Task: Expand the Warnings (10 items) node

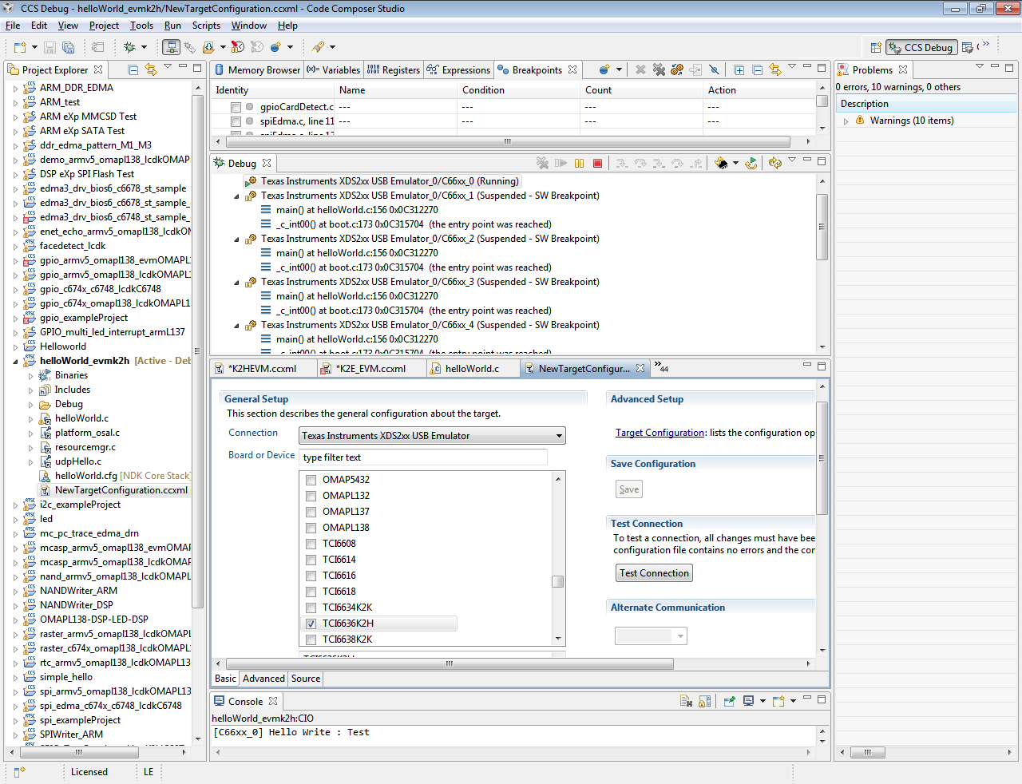Action: 846,121
